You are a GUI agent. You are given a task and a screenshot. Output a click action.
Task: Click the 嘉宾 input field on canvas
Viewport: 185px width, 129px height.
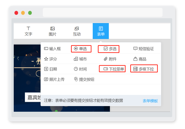(33, 97)
